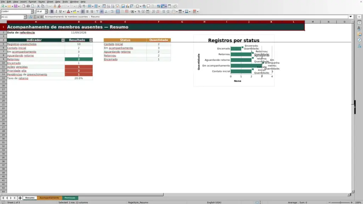Copy the selected cells
Image resolution: width=363 pixels, height=204 pixels.
tap(43, 6)
